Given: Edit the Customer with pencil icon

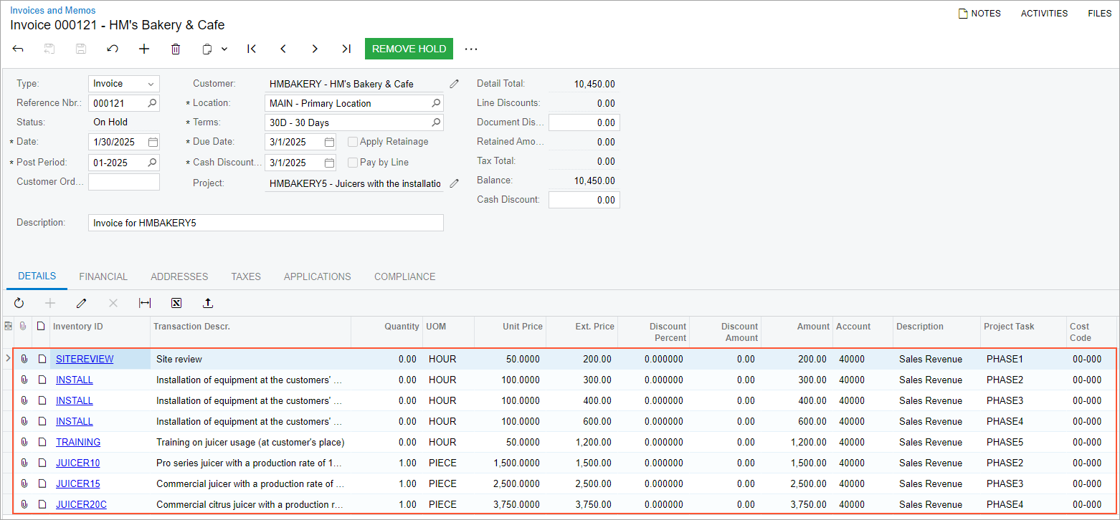Looking at the screenshot, I should [454, 84].
